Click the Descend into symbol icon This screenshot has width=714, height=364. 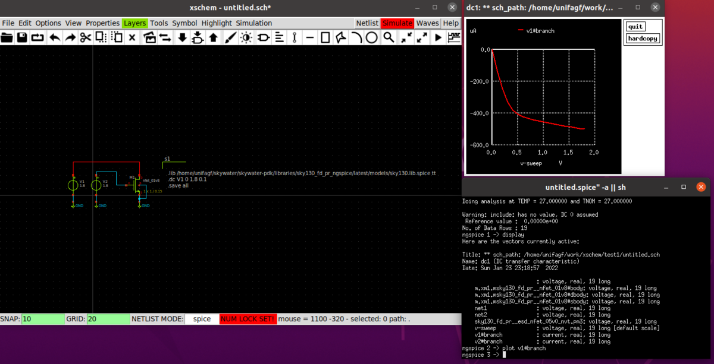[198, 37]
